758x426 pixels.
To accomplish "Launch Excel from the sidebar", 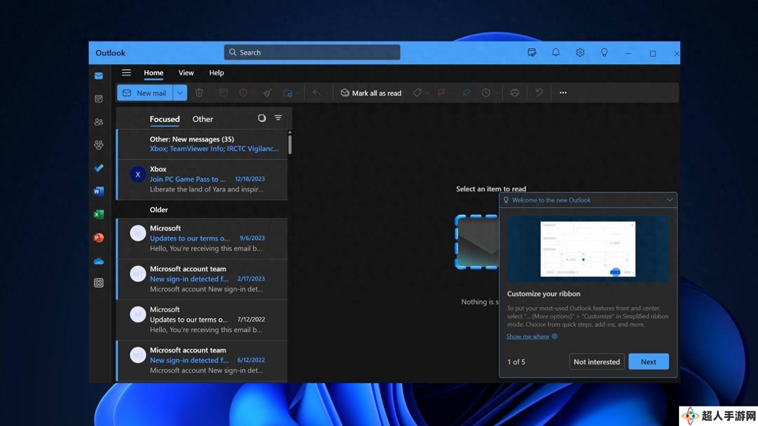I will click(99, 214).
